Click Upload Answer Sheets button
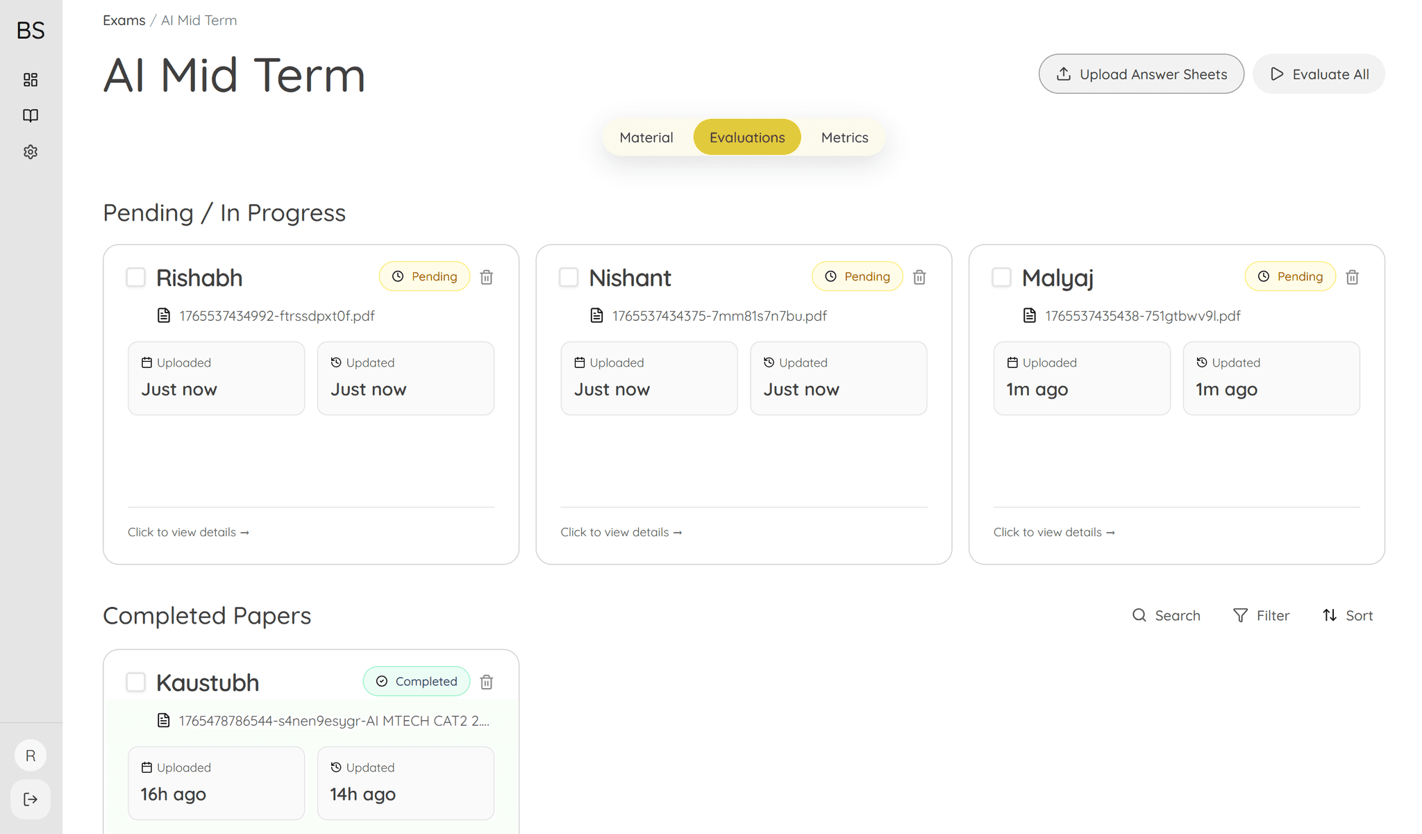1422x834 pixels. tap(1141, 74)
